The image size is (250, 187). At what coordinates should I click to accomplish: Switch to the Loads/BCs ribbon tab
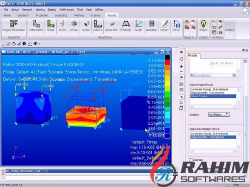click(61, 15)
